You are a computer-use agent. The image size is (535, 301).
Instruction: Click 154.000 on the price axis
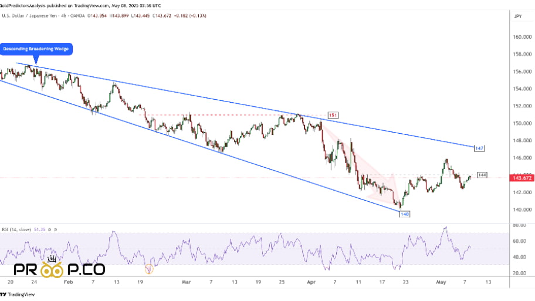coord(522,89)
